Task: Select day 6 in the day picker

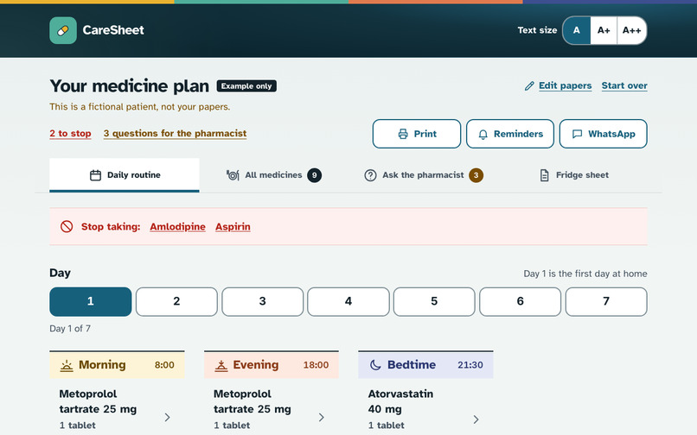Action: point(520,301)
